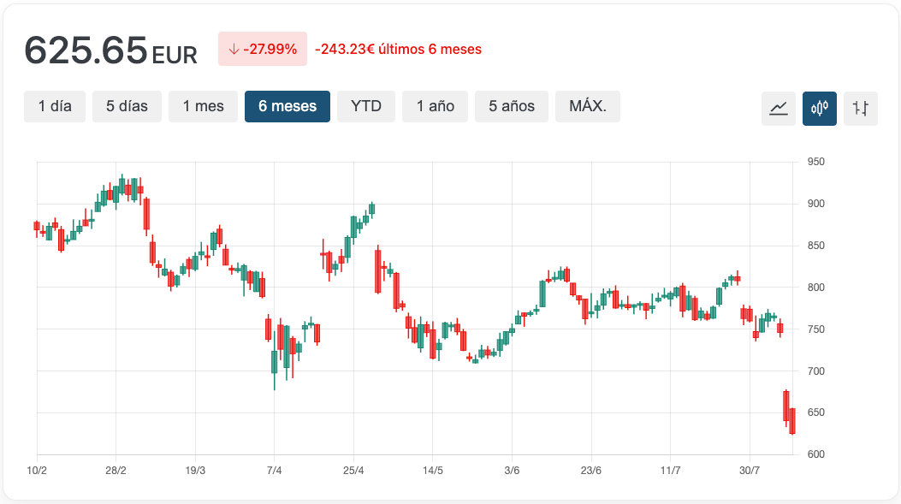
Task: Select the 6 meses time range
Action: pos(287,106)
